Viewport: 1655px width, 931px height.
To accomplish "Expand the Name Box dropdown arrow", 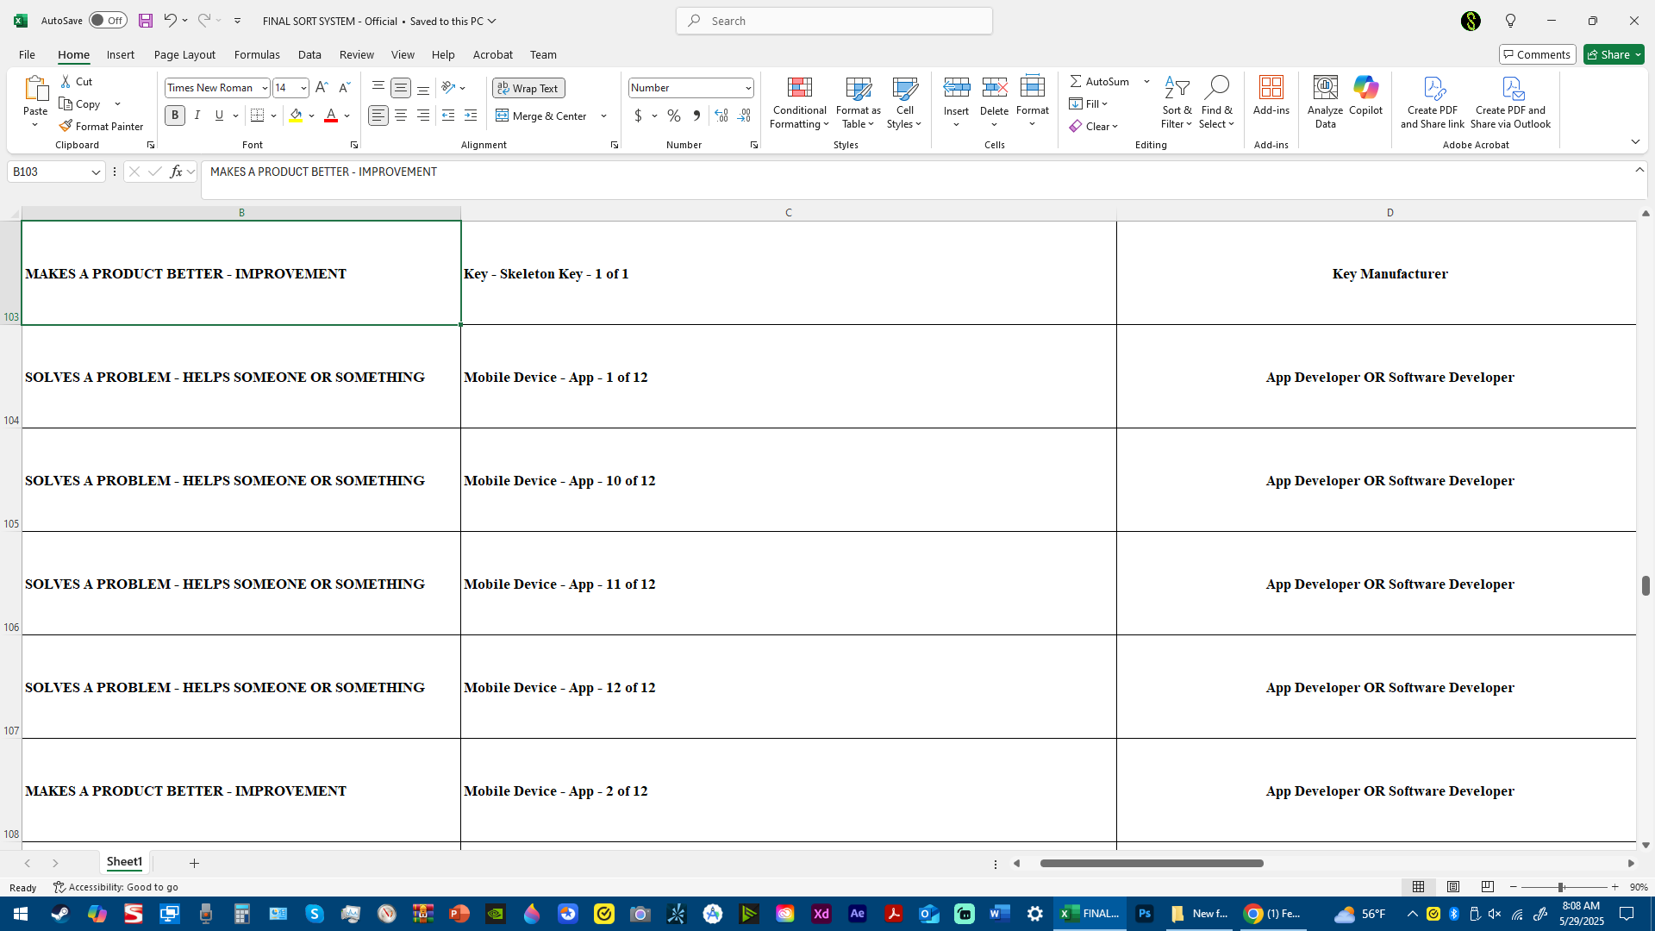I will tap(96, 172).
